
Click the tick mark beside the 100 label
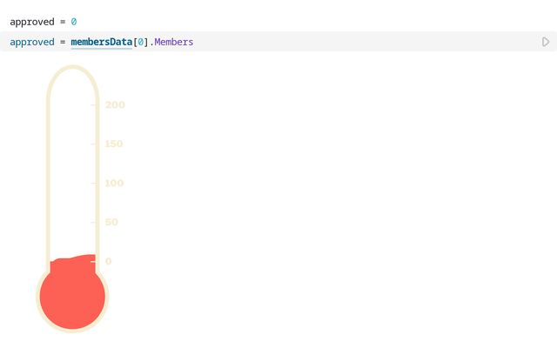point(96,184)
